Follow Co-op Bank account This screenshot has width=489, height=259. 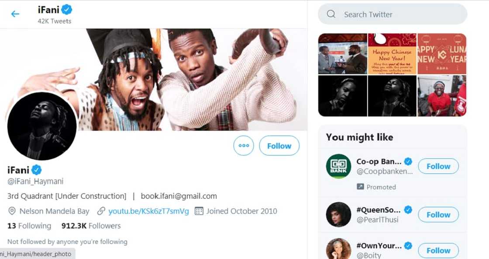point(438,166)
